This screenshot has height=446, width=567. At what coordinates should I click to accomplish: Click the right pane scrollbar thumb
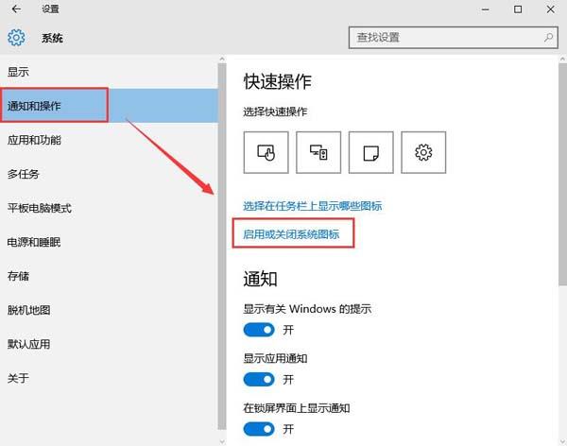point(562,174)
